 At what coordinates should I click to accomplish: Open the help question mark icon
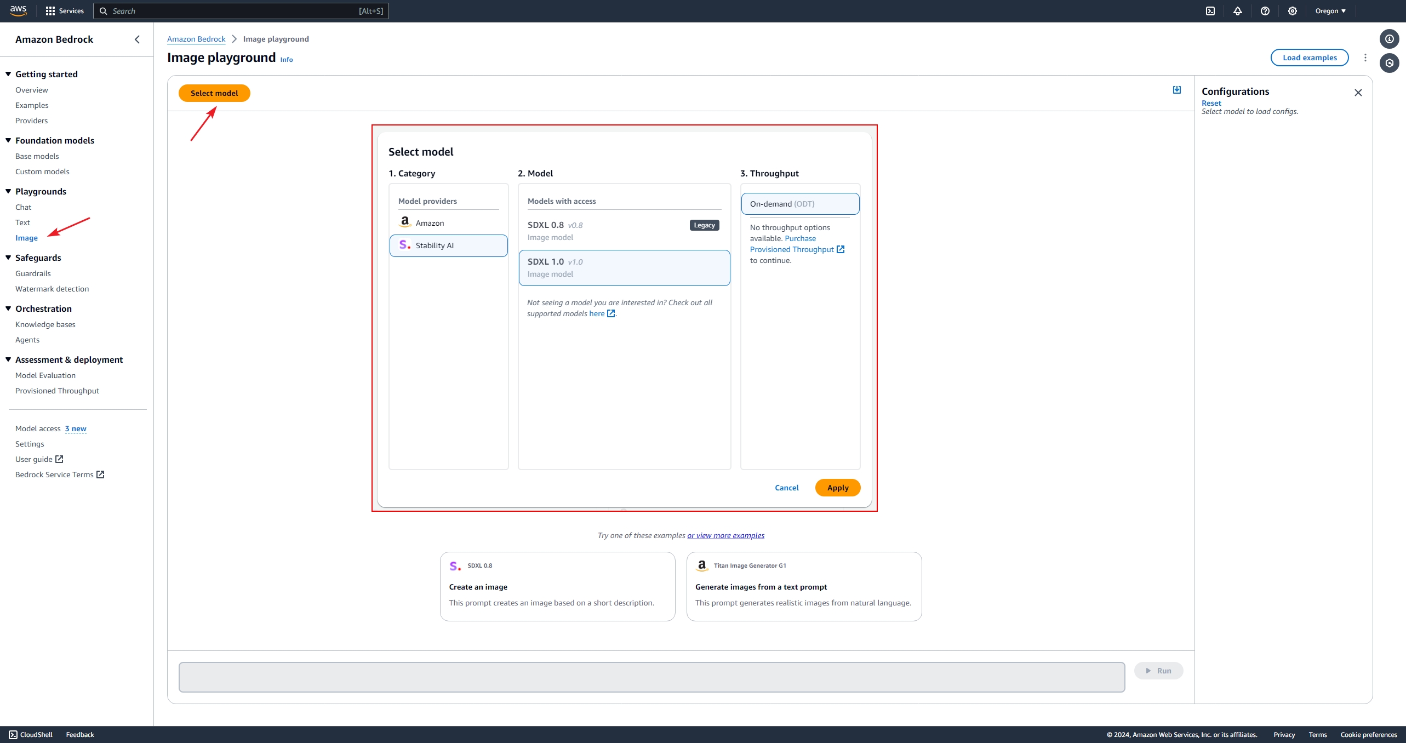tap(1265, 11)
